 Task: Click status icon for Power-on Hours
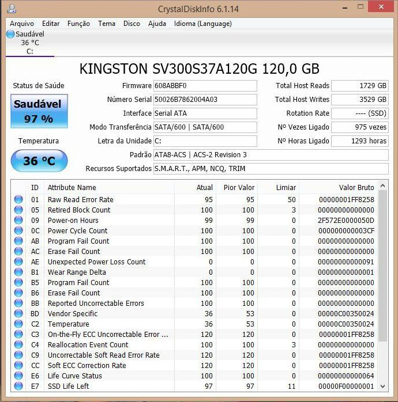tap(18, 220)
